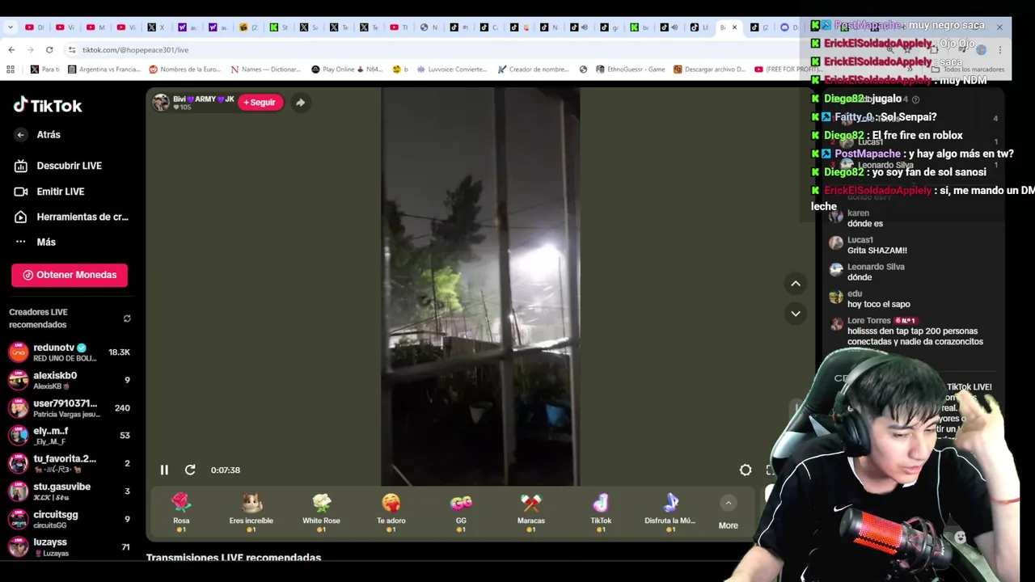The width and height of the screenshot is (1035, 582).
Task: Send the GG gift
Action: 461,512
